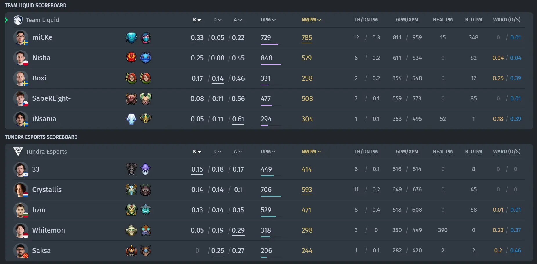
Task: Click Whitemon's first hero icon
Action: 131,230
